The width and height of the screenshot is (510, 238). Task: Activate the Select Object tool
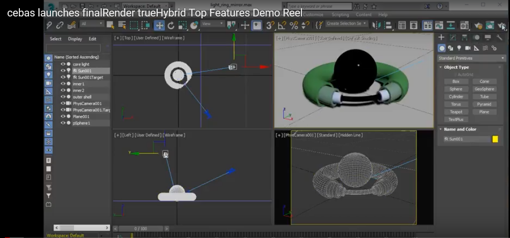pos(110,25)
